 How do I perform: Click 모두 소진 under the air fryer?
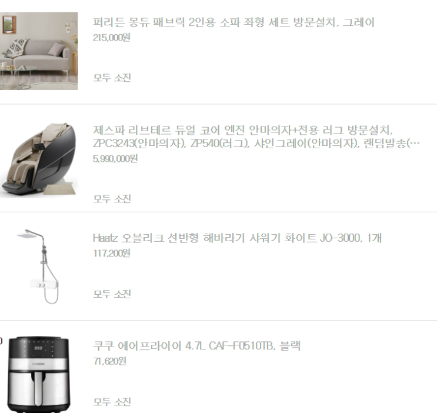click(x=112, y=402)
